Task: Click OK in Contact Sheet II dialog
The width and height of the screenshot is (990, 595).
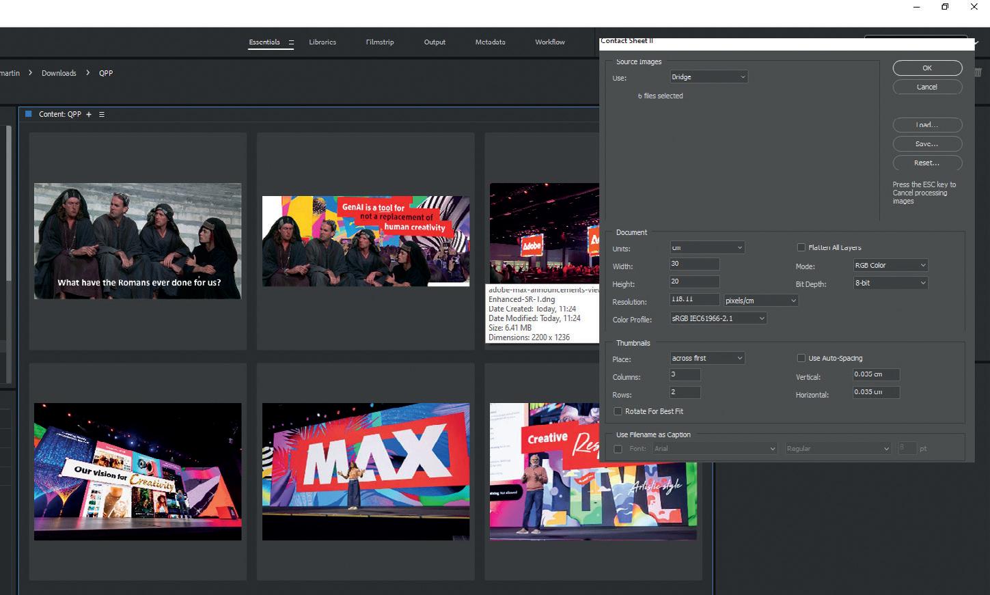Action: coord(927,68)
